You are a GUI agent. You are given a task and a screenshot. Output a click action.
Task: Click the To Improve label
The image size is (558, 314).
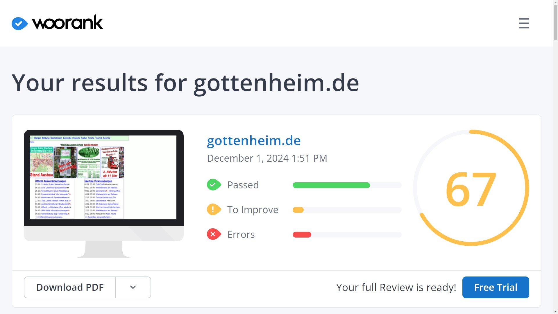253,210
